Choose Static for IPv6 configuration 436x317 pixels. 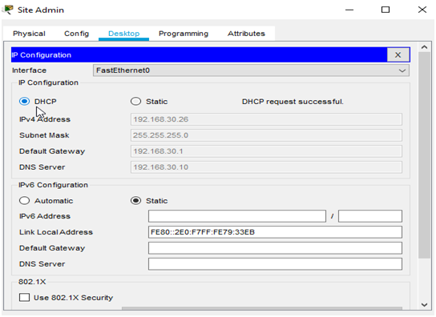coord(135,201)
